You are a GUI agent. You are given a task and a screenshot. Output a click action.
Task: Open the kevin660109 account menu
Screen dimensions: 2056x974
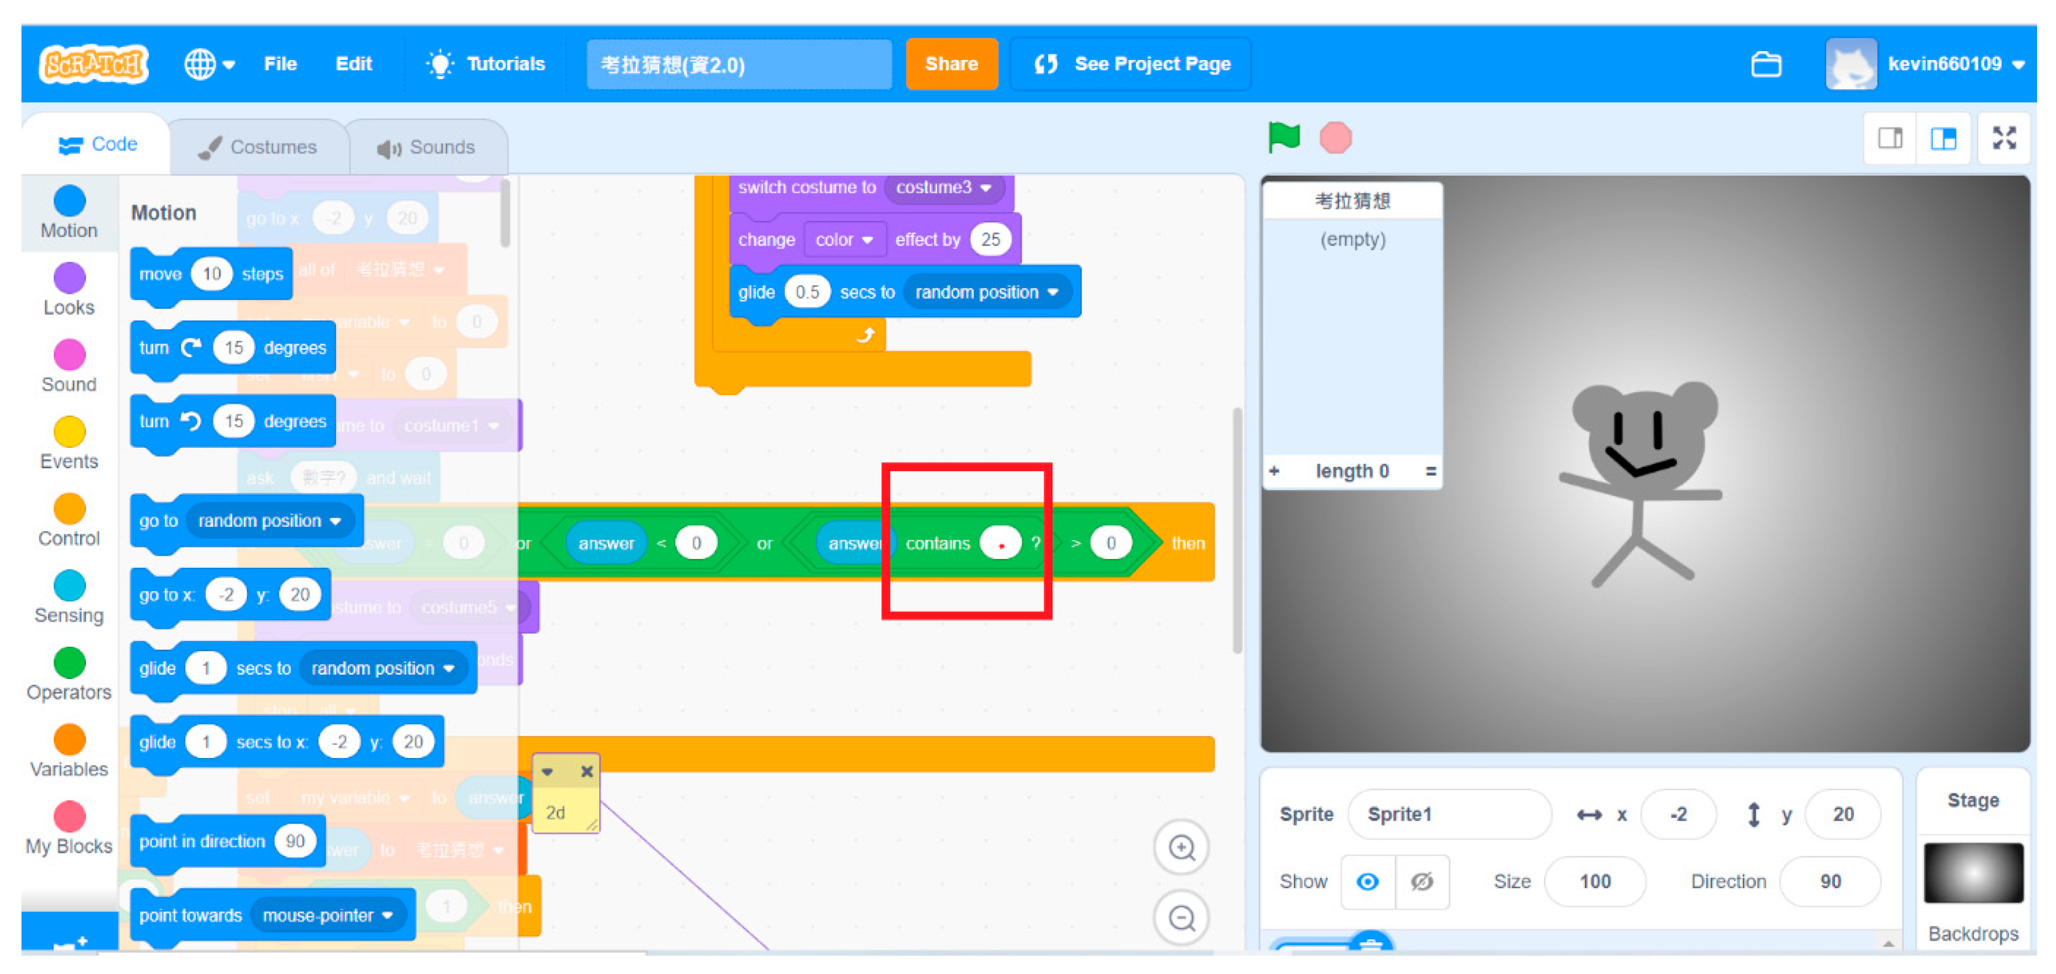(1944, 64)
